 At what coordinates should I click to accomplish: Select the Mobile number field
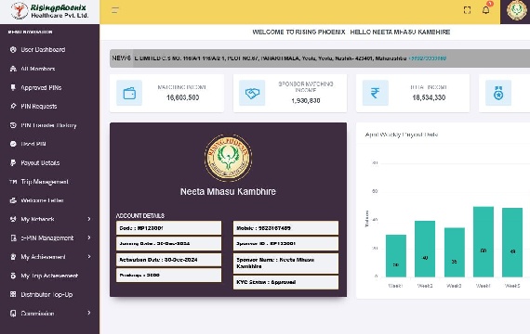point(286,228)
